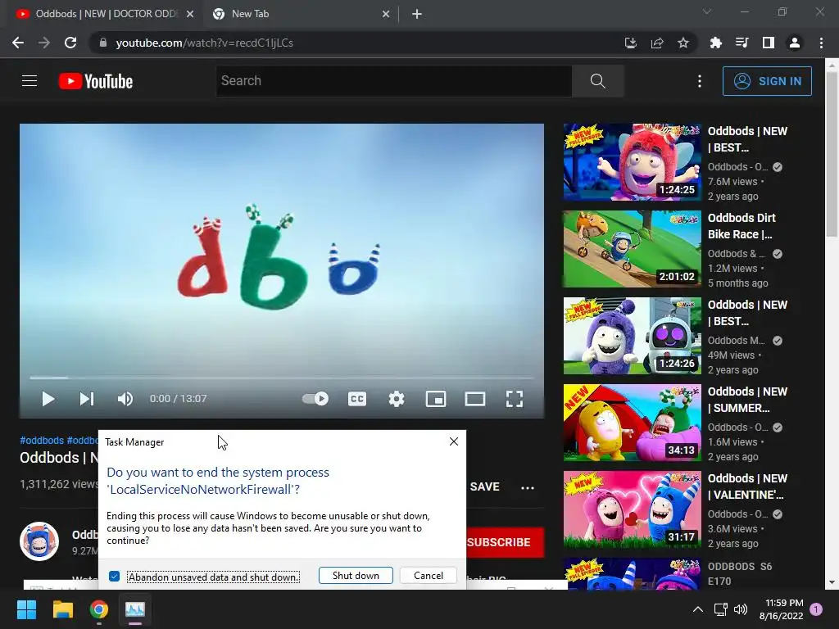Open Oddbods VALENTINE video title
This screenshot has height=629, width=839.
pos(747,486)
